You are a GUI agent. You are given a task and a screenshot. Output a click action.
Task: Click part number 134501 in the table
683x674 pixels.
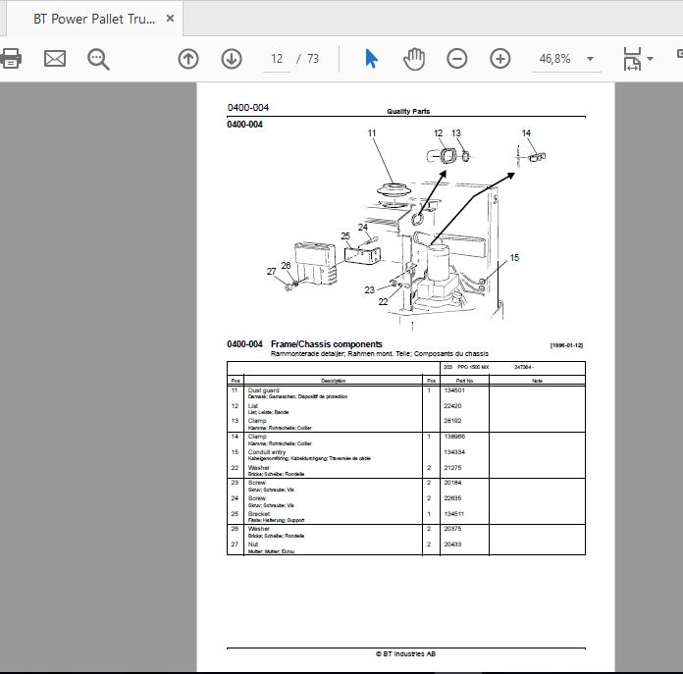(454, 390)
